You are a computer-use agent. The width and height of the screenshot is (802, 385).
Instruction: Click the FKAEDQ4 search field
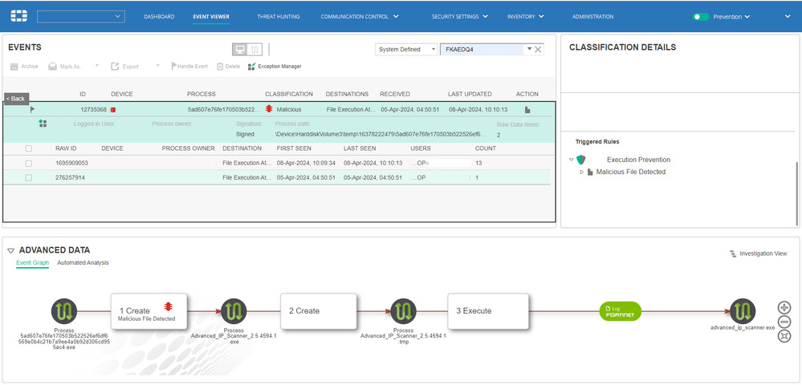click(480, 49)
